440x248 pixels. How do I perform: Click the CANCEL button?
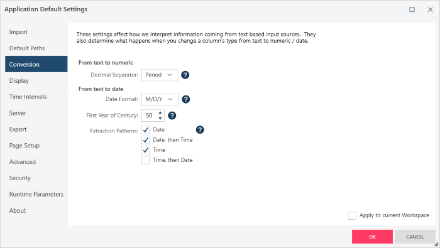click(x=415, y=237)
